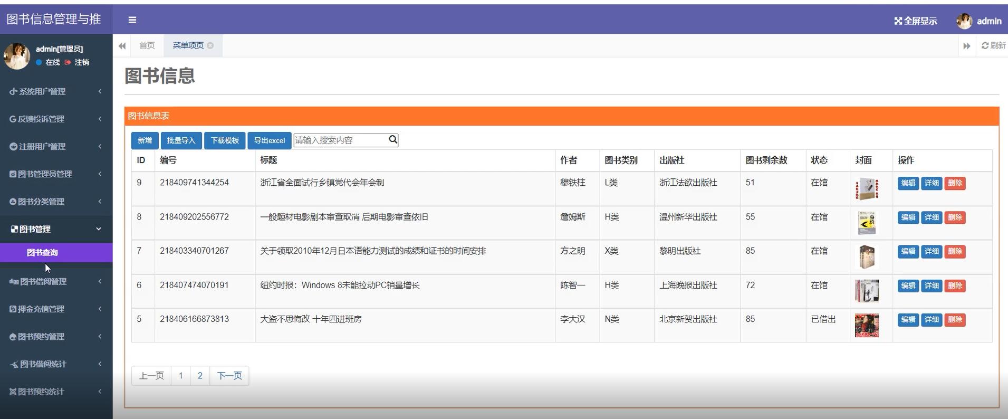Delete the book with ID 8

[955, 217]
